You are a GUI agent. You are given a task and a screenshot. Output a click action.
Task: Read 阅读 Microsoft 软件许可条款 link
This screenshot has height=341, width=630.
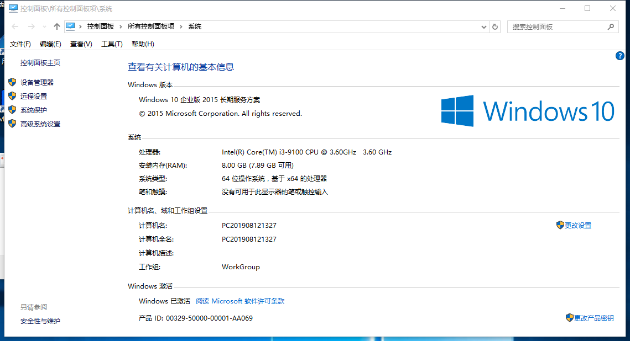point(240,301)
